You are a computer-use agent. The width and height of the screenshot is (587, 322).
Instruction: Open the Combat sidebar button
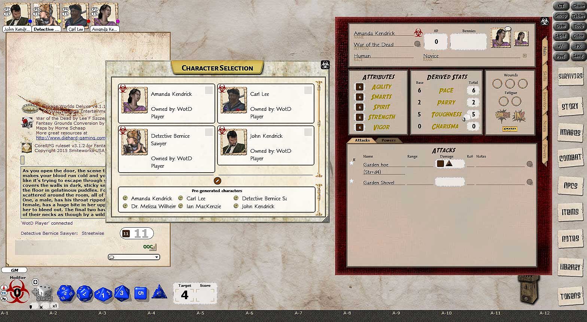(570, 158)
